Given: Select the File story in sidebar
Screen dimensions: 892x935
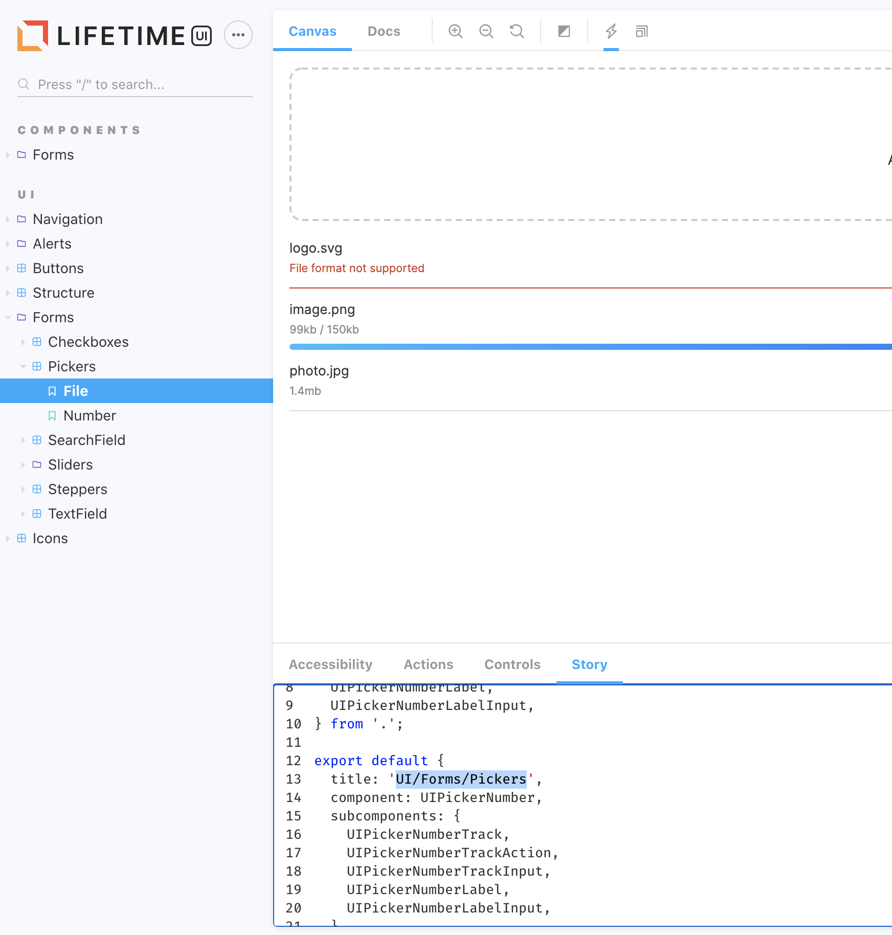Looking at the screenshot, I should pos(137,391).
